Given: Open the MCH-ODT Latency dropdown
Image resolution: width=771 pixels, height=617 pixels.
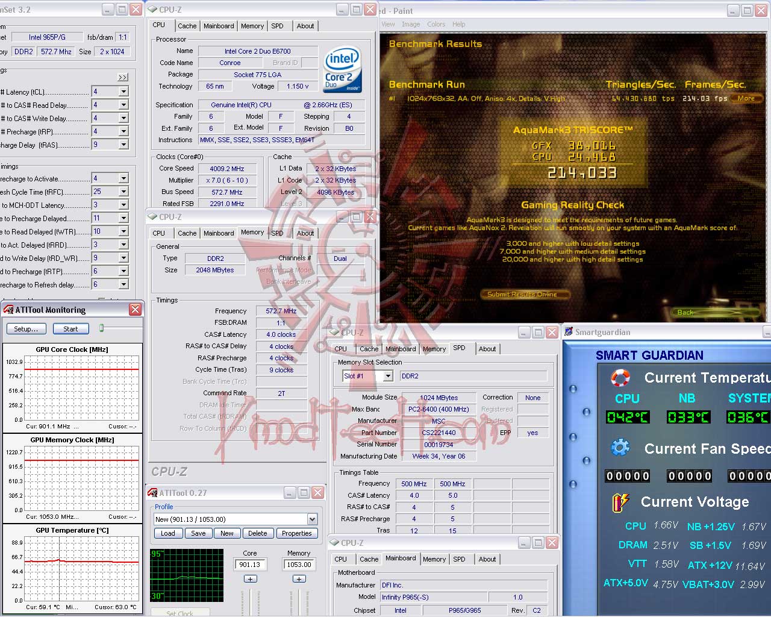Looking at the screenshot, I should click(123, 205).
